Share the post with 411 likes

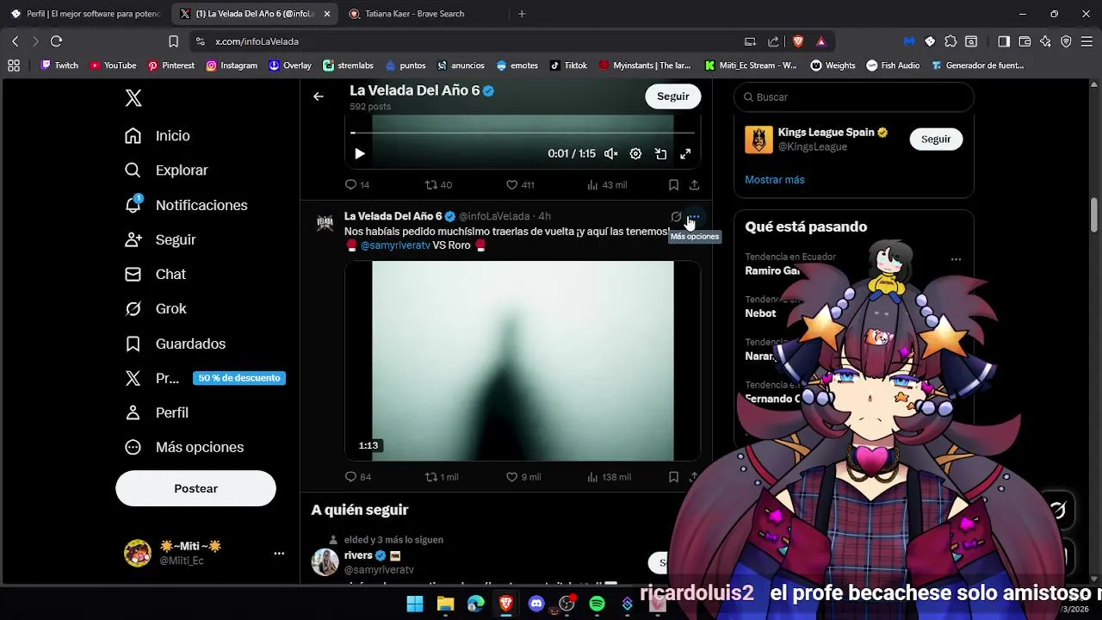pyautogui.click(x=694, y=185)
